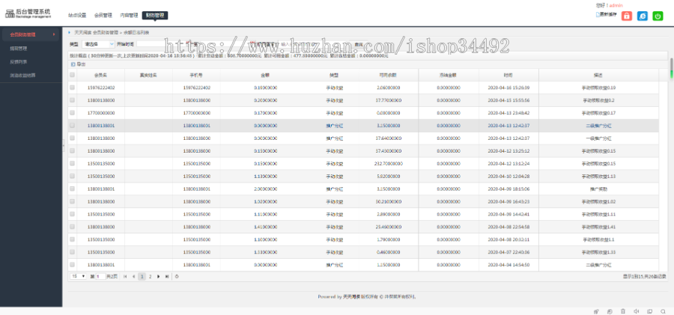This screenshot has height=315, width=674.
Task: Select the fourth sidebar item below 反馈列表
Action: (x=22, y=76)
